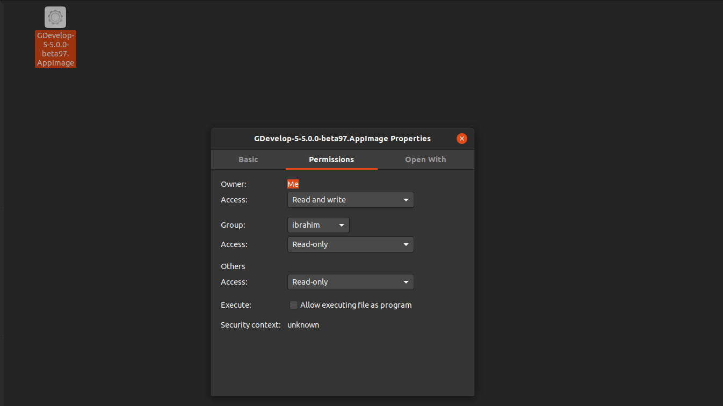Image resolution: width=723 pixels, height=406 pixels.
Task: Click the GDevelop-5-5.0.0-beta97.AppImage file name label
Action: pos(55,49)
